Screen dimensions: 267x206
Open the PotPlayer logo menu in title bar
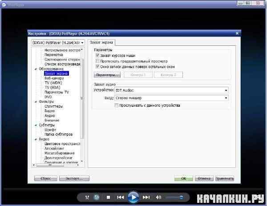4,4
